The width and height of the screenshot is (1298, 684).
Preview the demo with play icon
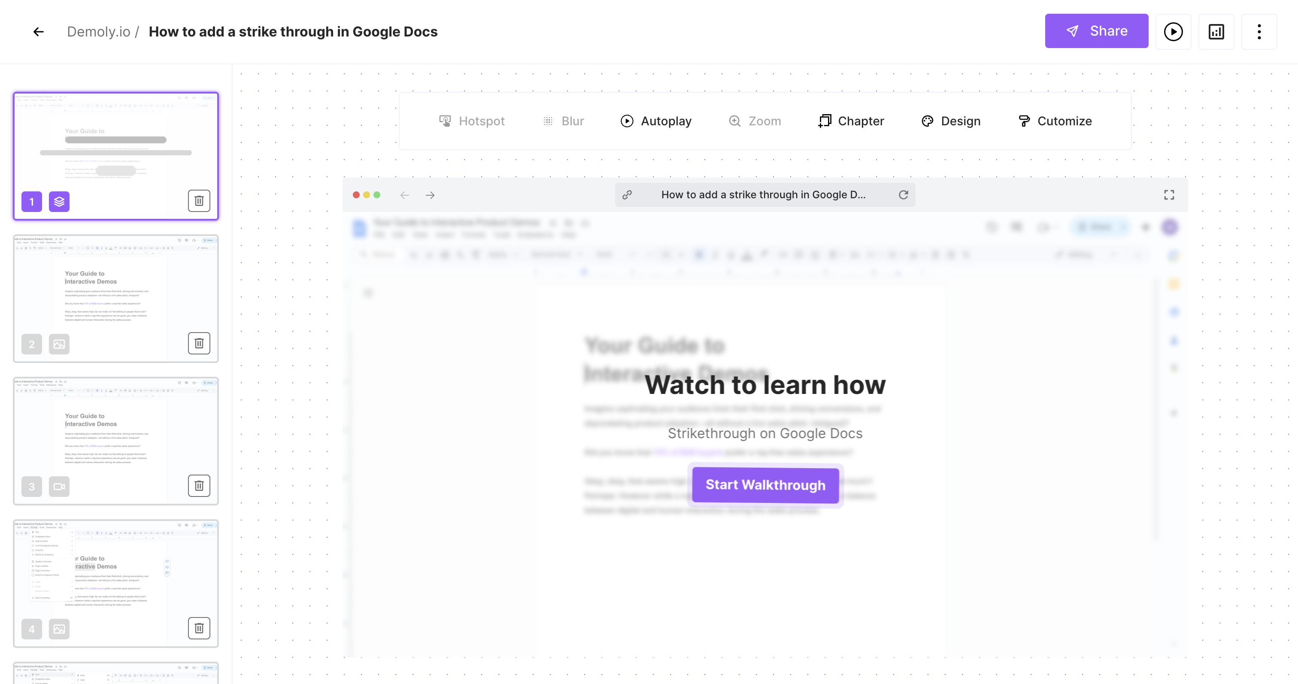click(x=1173, y=32)
